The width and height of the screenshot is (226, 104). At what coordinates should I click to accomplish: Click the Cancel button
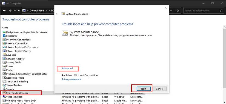coord(159,89)
